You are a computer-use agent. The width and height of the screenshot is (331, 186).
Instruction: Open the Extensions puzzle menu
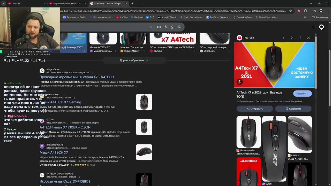305,11
